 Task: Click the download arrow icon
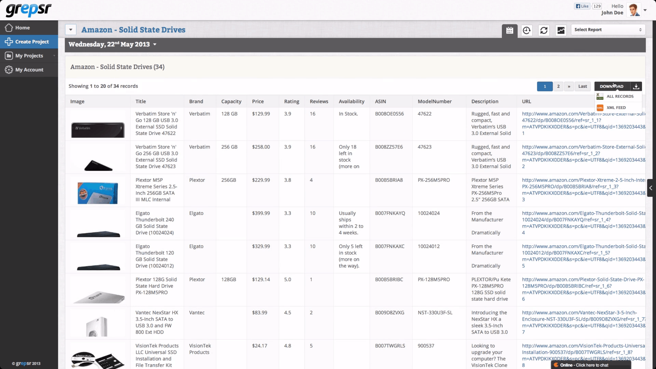point(636,86)
